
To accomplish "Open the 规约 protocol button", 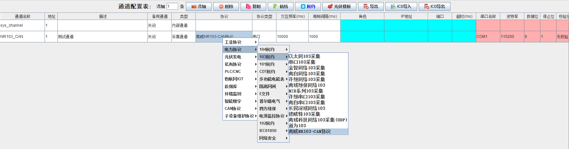I will [308, 6].
